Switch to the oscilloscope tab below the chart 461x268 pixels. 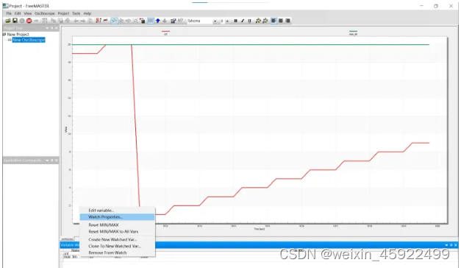click(68, 239)
